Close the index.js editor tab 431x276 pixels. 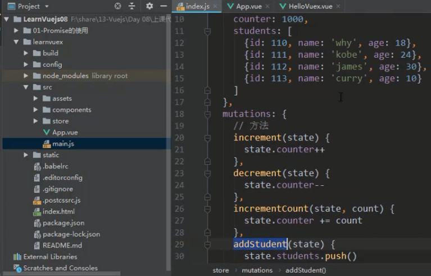(216, 6)
